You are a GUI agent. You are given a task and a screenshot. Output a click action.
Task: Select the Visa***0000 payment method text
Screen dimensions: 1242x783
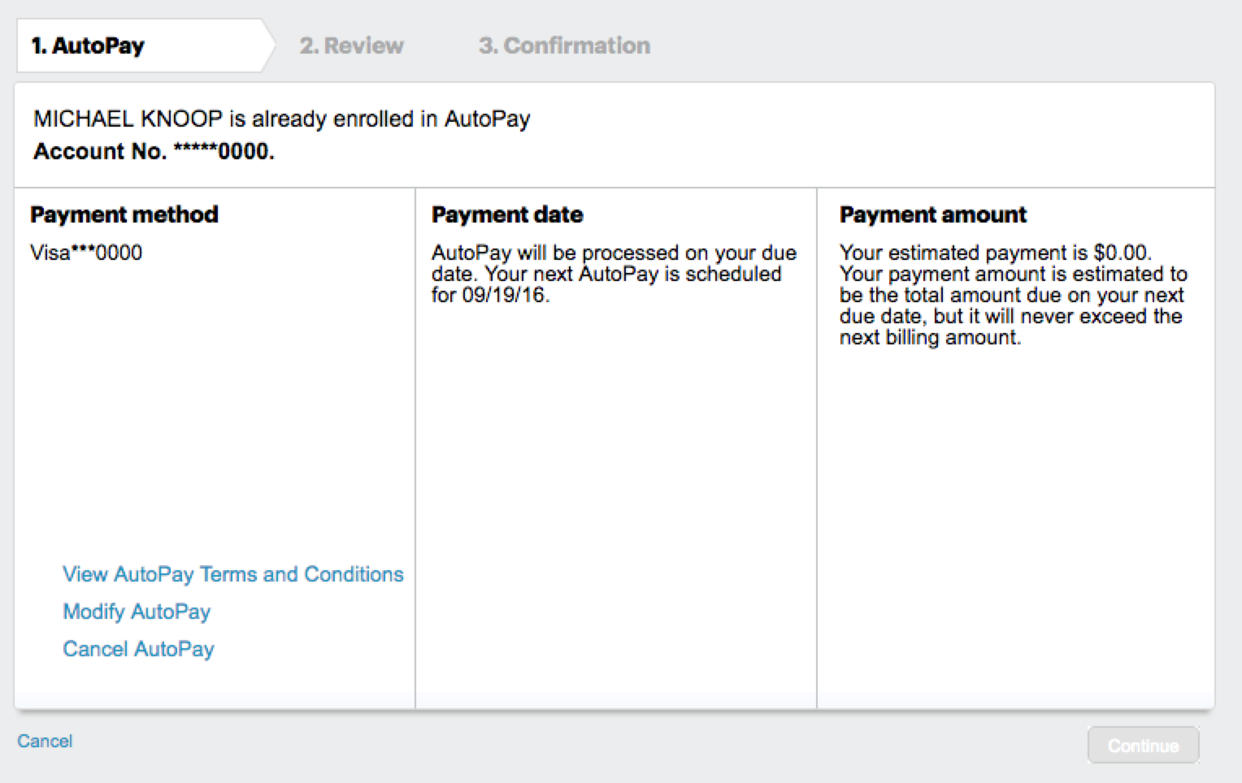[86, 253]
